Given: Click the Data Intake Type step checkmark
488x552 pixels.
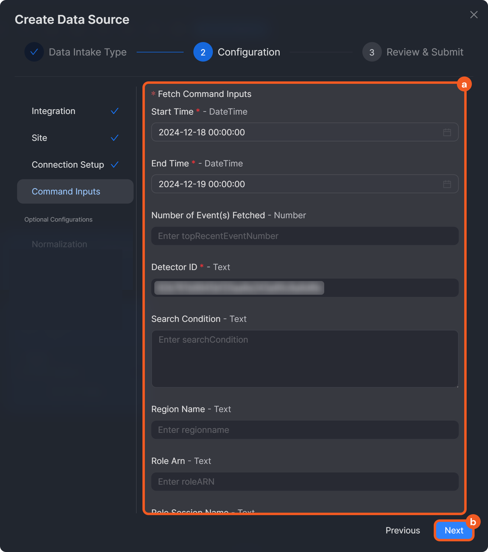Looking at the screenshot, I should (34, 52).
